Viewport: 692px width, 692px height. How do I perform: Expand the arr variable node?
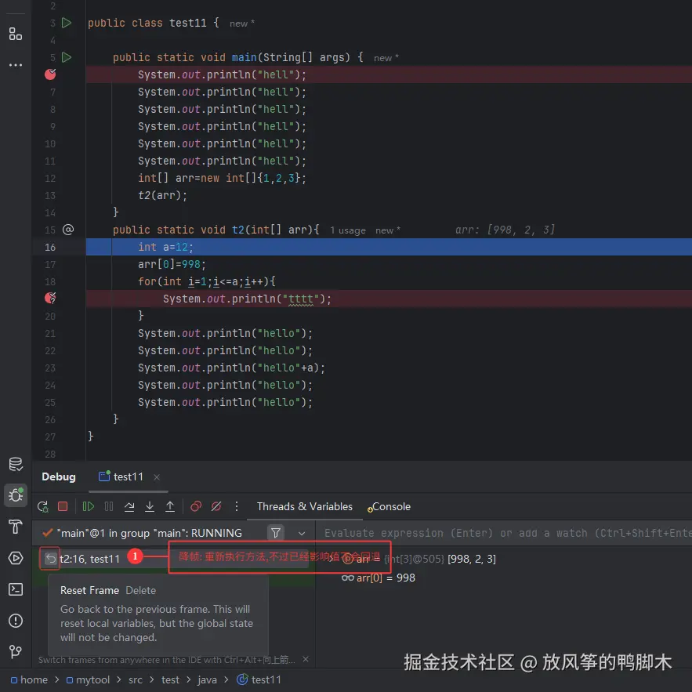331,559
